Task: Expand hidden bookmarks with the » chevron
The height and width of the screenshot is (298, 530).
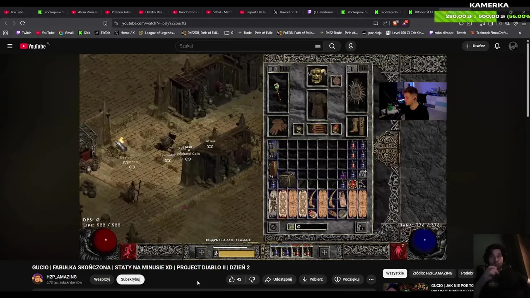Action: [520, 33]
